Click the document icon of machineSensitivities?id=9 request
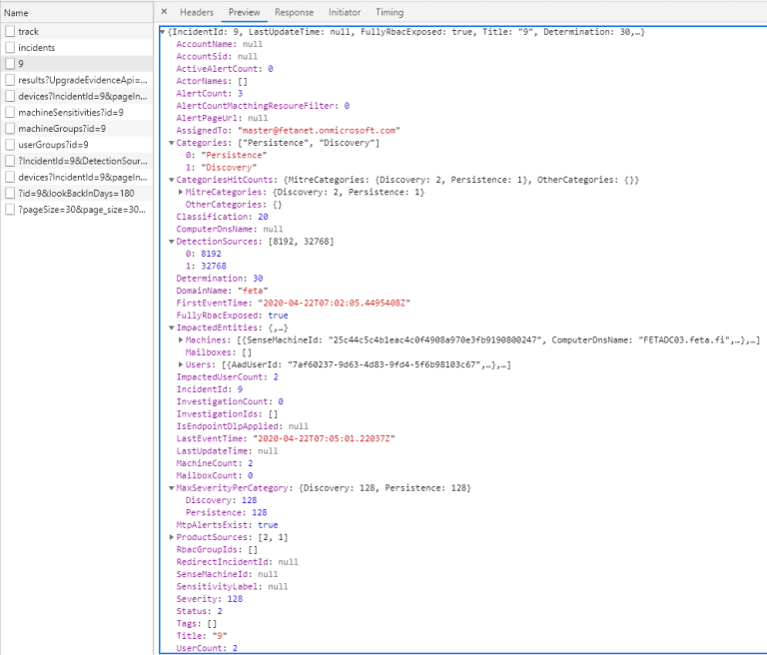 10,112
